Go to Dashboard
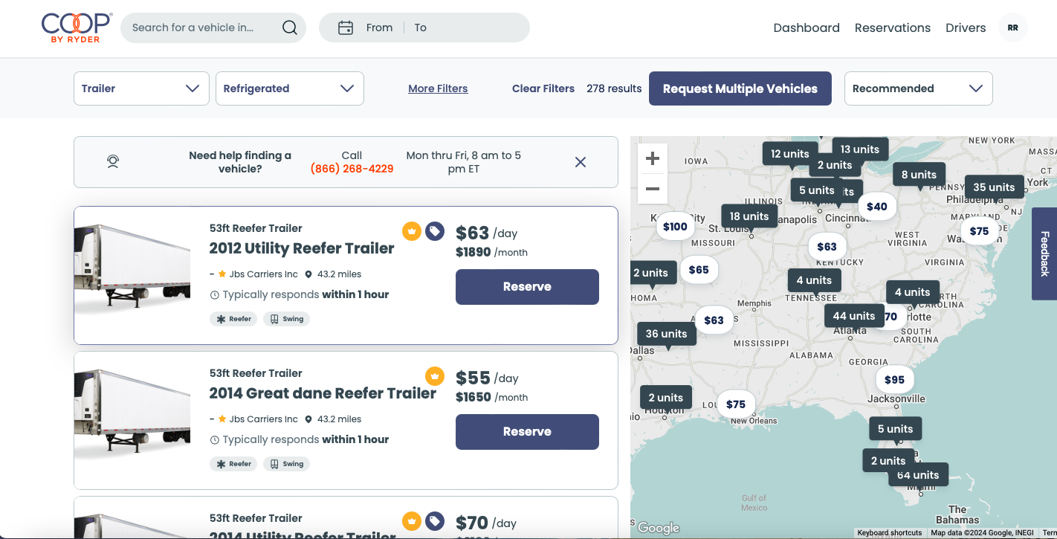 [x=807, y=28]
